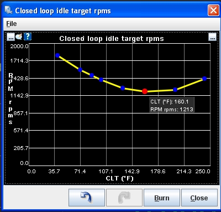Screen dimensions: 221x212
Task: Click the tooltip text 'RPM rpms: 1213'
Action: tap(172, 109)
